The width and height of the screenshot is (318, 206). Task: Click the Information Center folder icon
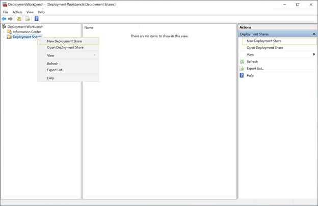point(9,32)
